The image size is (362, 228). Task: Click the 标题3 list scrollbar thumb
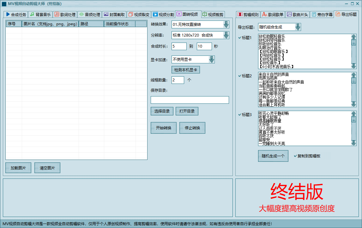(x=353, y=120)
